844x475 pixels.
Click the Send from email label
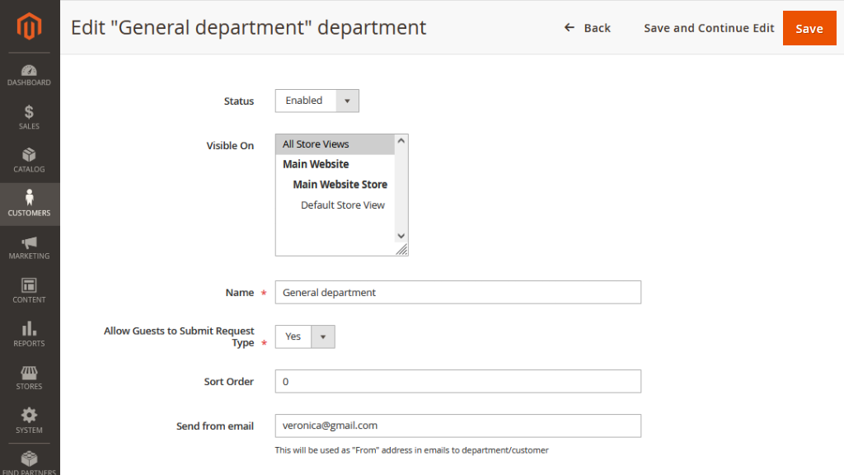215,426
